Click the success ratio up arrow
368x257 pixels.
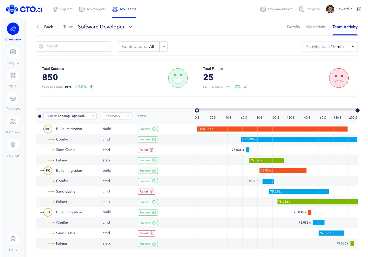tap(92, 87)
